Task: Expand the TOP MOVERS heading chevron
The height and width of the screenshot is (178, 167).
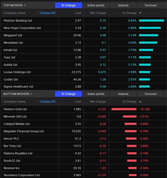Action: pyautogui.click(x=25, y=5)
